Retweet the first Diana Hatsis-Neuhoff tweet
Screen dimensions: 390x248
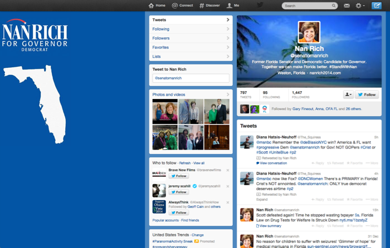click(x=335, y=163)
